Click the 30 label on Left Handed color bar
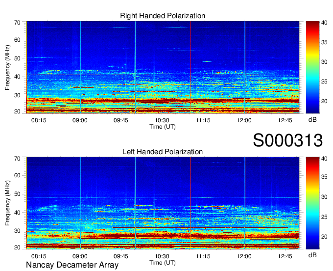Screen dimensions: 333x271 coord(324,197)
